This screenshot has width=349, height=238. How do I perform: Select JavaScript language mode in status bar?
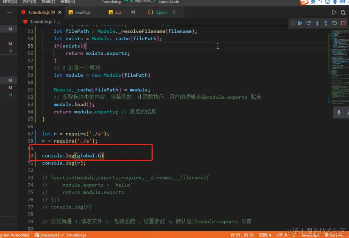[310, 235]
